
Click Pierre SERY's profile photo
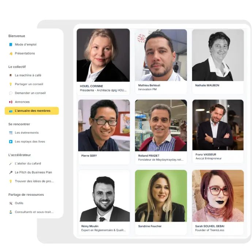104,125
